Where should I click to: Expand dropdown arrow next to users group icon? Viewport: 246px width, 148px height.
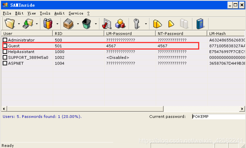click(57, 24)
